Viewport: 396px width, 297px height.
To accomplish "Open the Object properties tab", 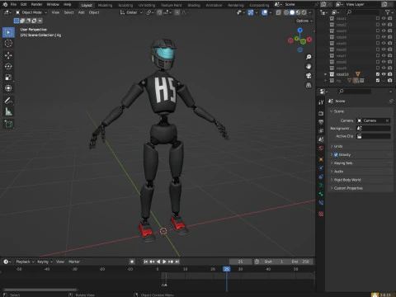I will tap(321, 159).
